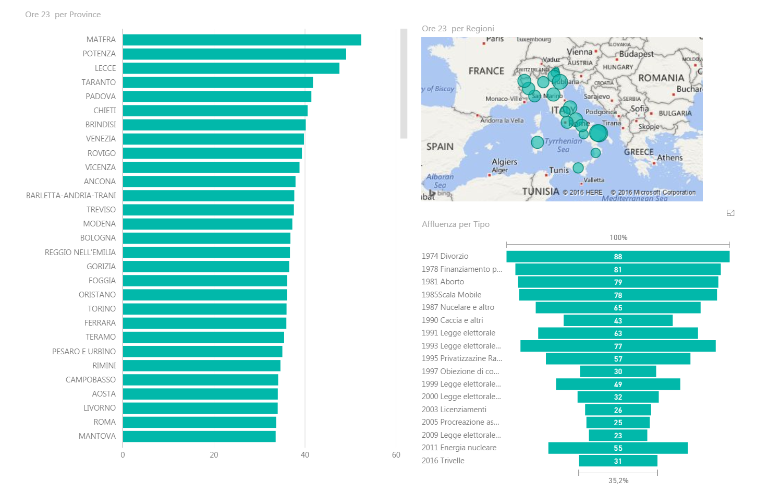Select the 2016 Trivelle funnel bar
The width and height of the screenshot is (768, 492).
click(617, 461)
